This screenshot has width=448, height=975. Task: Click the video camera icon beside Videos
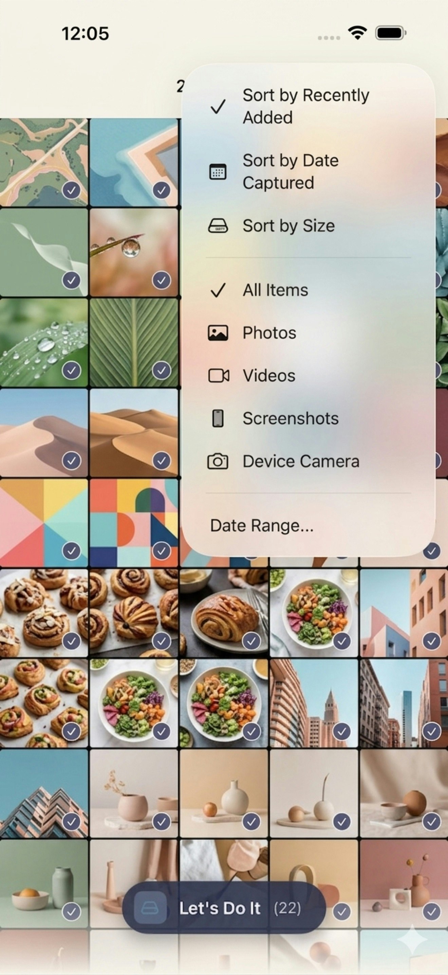[x=219, y=376]
